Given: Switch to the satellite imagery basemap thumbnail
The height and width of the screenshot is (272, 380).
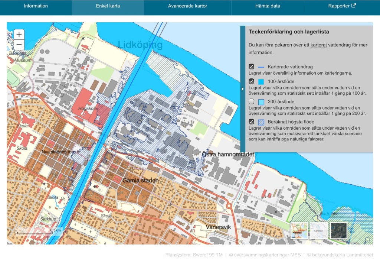Looking at the screenshot, I should tap(338, 230).
